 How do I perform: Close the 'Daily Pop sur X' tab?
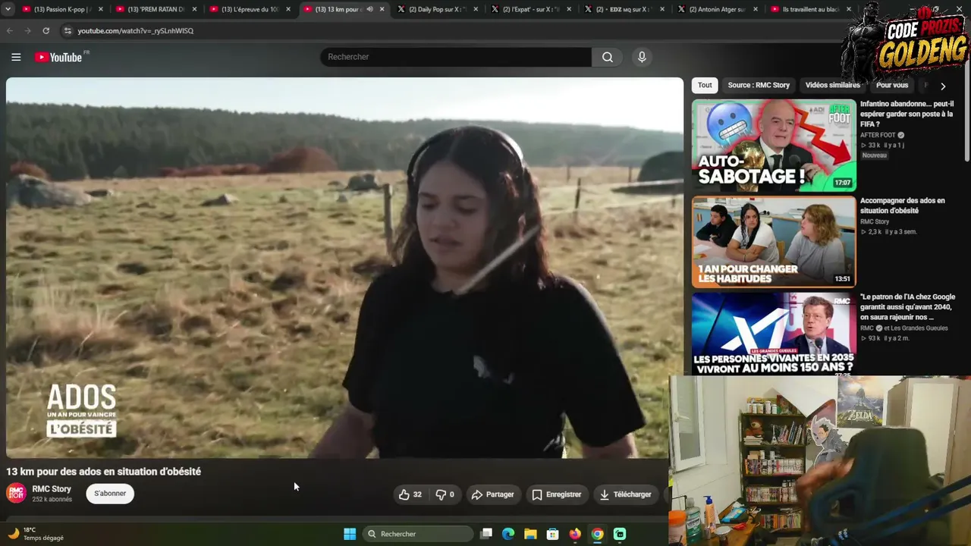(476, 9)
